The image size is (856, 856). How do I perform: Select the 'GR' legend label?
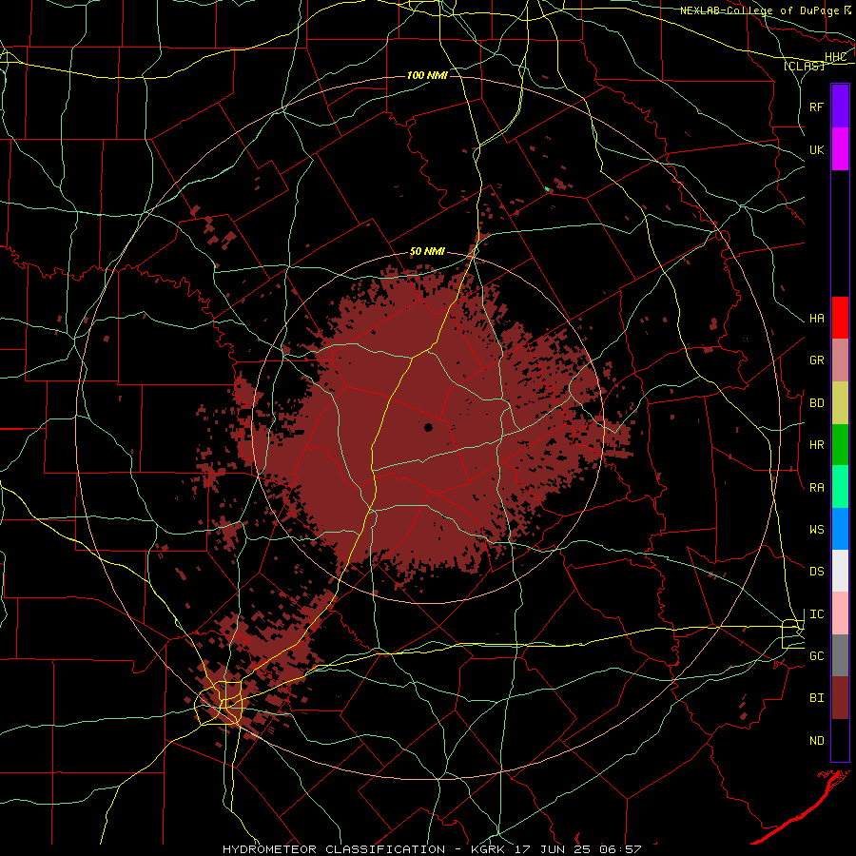[817, 360]
